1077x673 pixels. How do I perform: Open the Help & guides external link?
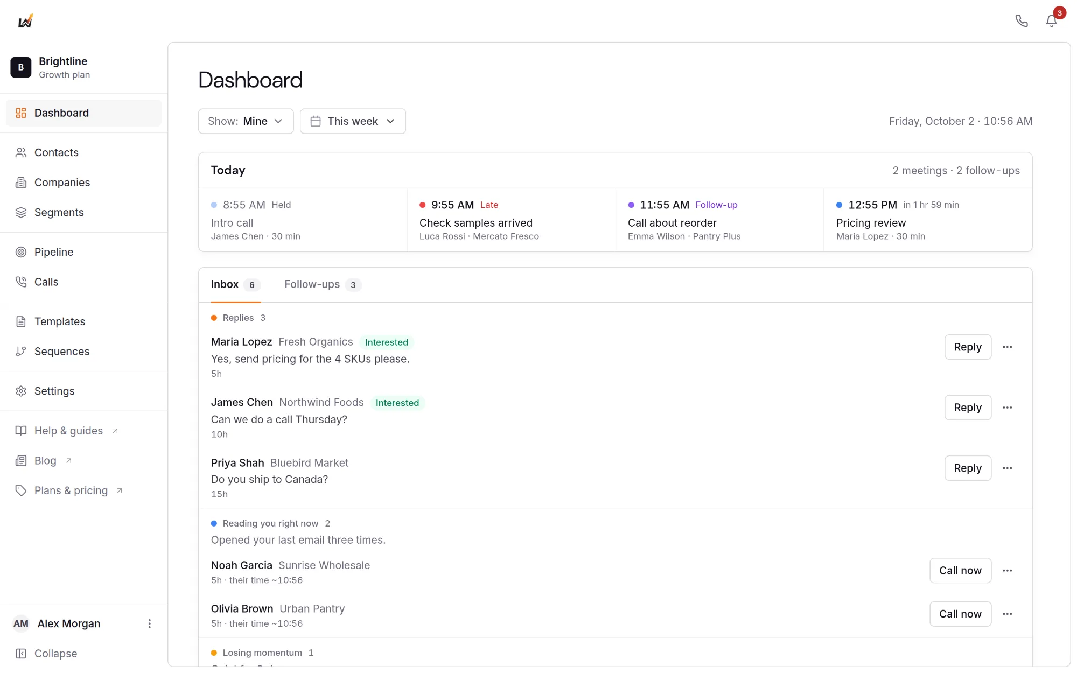click(x=83, y=431)
